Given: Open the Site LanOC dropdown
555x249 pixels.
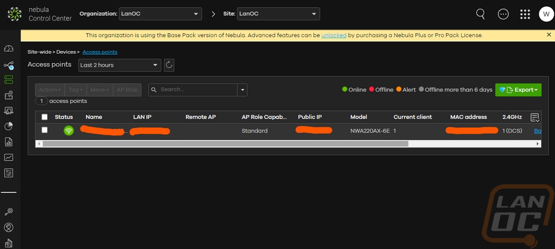Looking at the screenshot, I should (278, 14).
